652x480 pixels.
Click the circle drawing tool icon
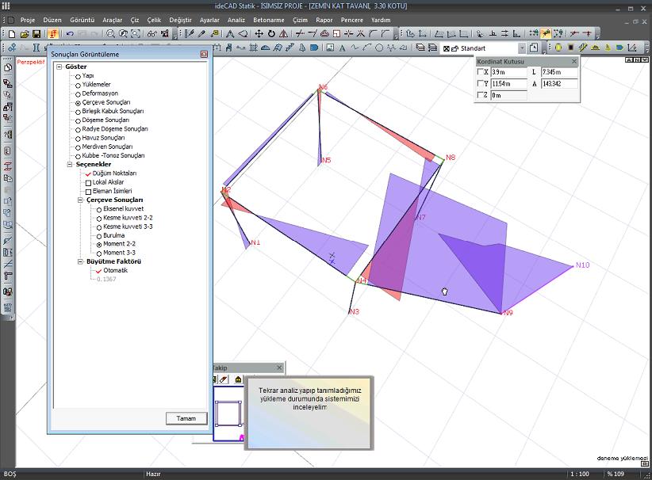[x=379, y=48]
